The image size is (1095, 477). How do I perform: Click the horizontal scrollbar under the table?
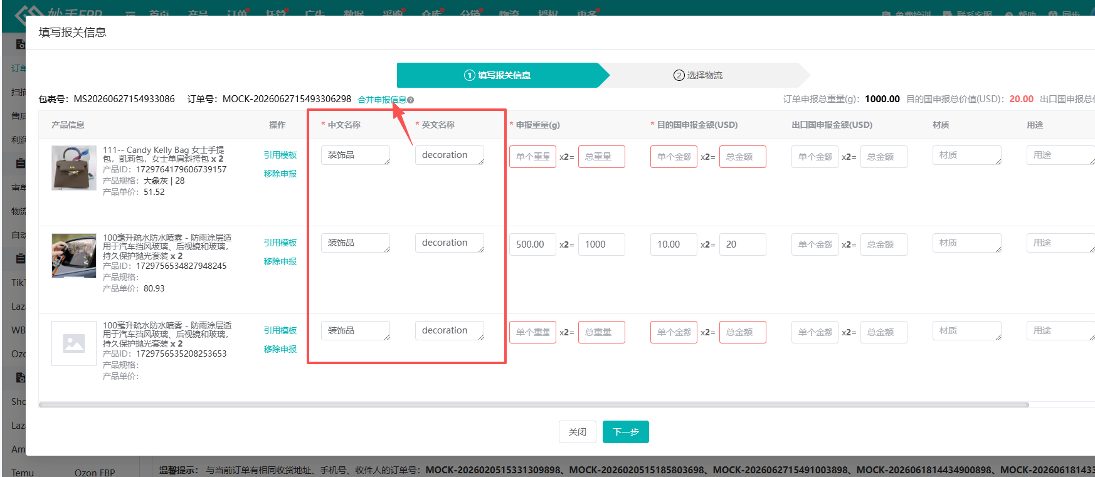click(534, 405)
